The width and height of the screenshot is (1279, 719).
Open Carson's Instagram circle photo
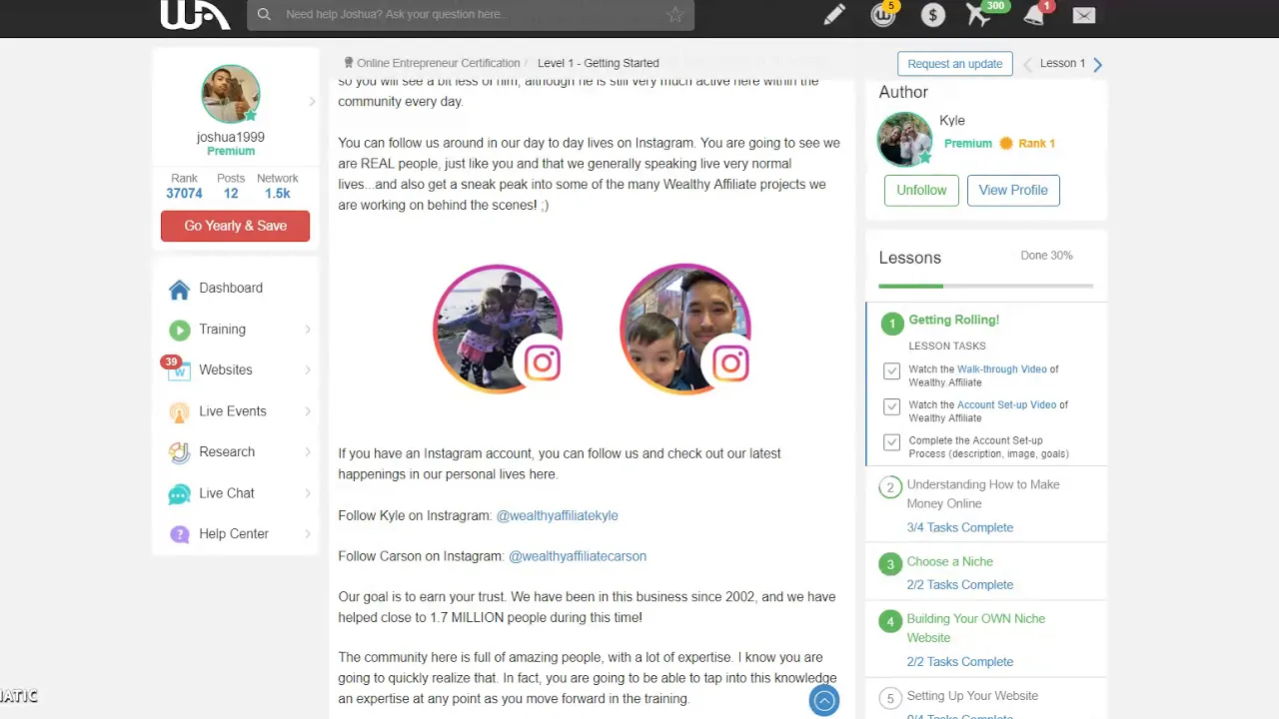point(684,329)
